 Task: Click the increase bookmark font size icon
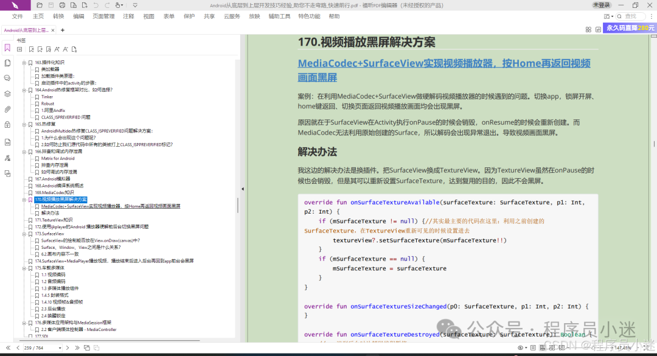(57, 49)
